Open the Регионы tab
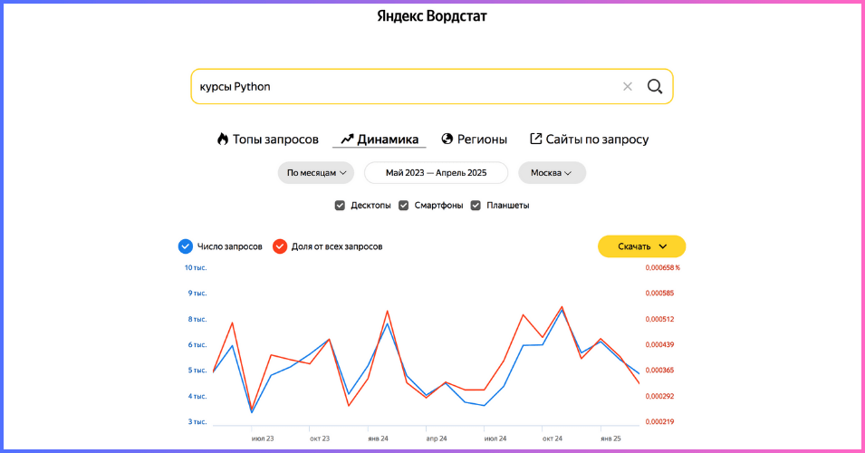865x453 pixels. (474, 139)
